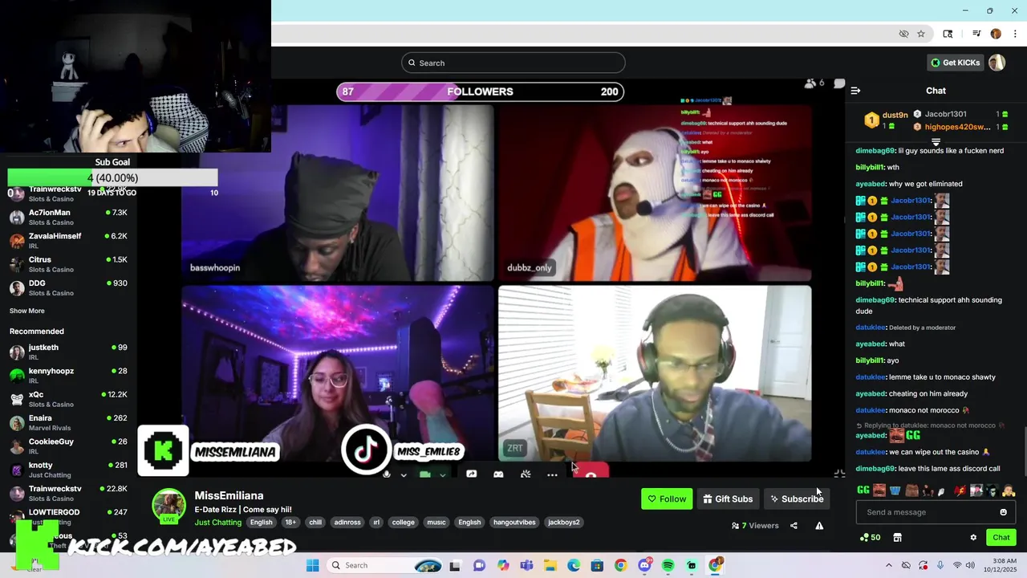The height and width of the screenshot is (578, 1027).
Task: Open justketh channel in recommended list
Action: tap(68, 352)
